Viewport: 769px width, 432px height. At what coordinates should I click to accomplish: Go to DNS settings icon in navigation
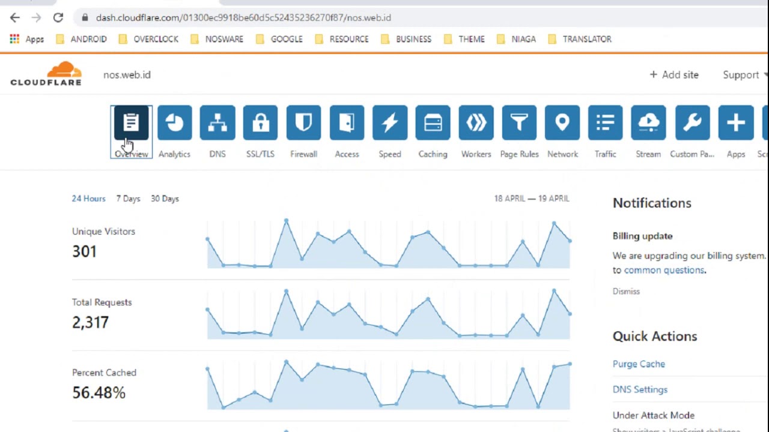click(217, 123)
